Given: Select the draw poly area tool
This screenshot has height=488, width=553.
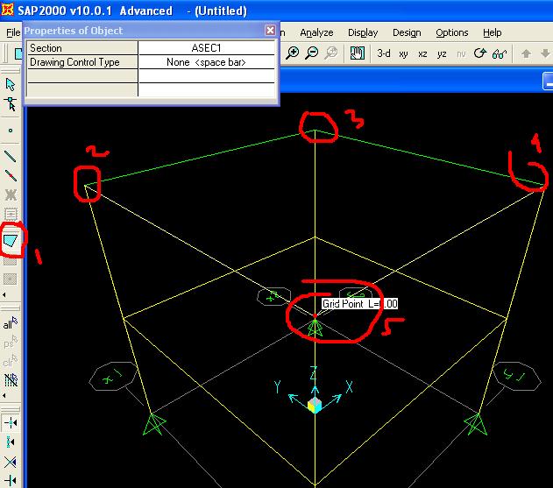Looking at the screenshot, I should click(x=11, y=240).
